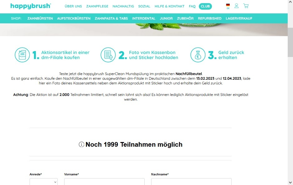
Task: Open the user account icon
Action: click(236, 6)
